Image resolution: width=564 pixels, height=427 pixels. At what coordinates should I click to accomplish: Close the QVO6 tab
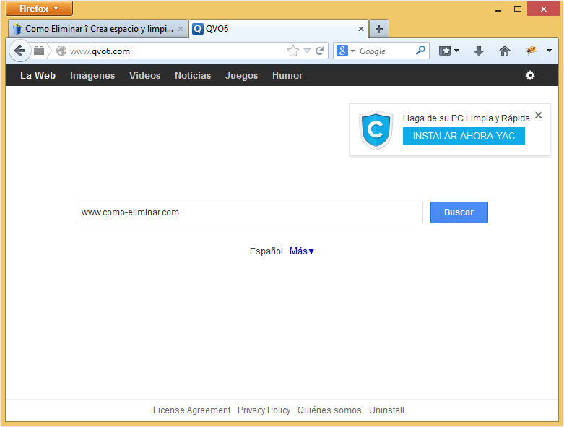361,29
